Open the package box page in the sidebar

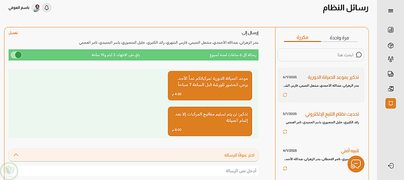click(x=391, y=45)
